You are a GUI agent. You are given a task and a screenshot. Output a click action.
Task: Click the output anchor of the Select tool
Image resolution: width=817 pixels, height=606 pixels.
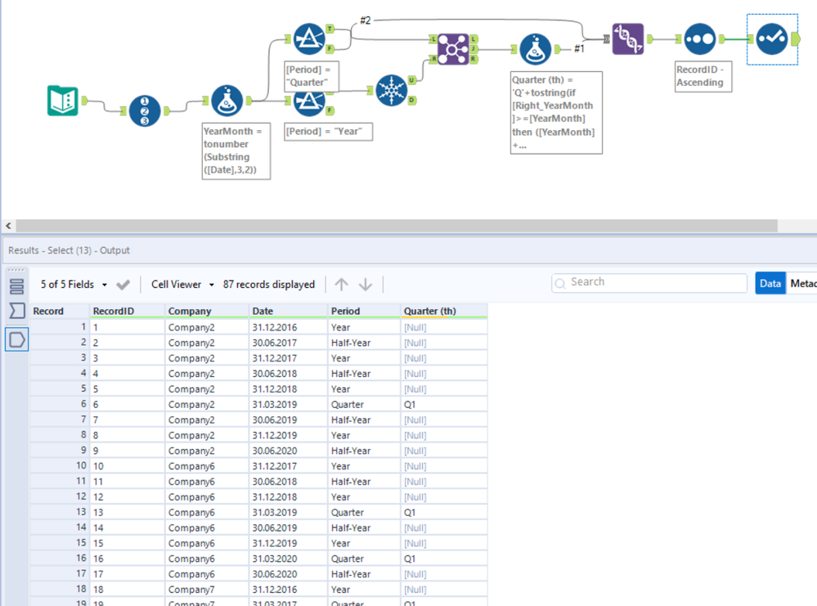coord(795,39)
